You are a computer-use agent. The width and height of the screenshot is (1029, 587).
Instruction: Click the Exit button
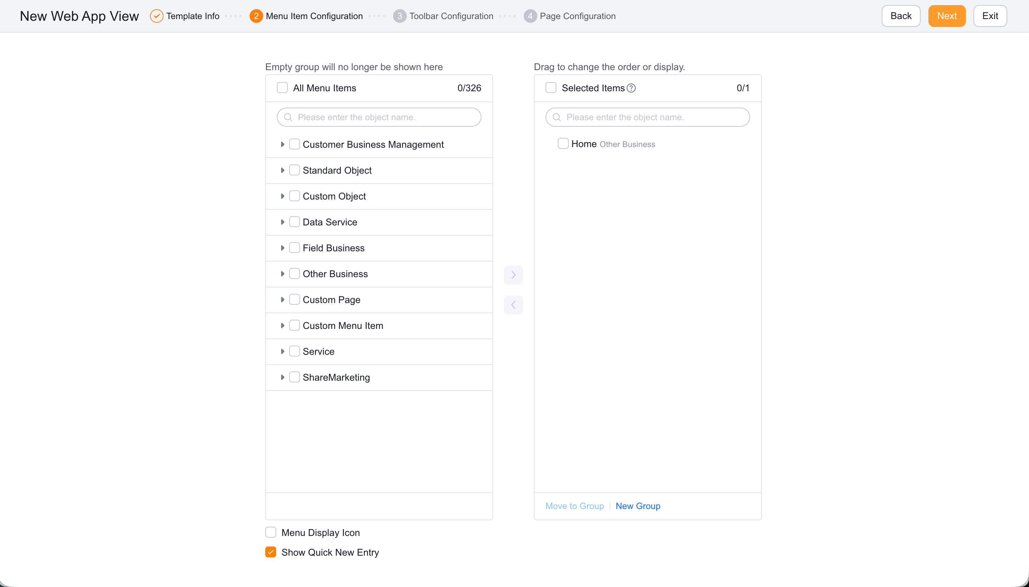point(990,16)
